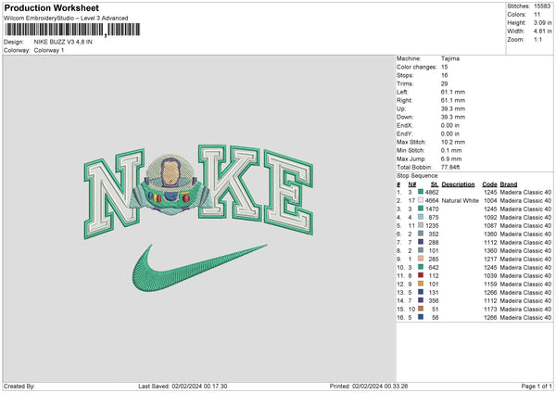The width and height of the screenshot is (556, 393).
Task: Click the Left extent value "61.1 mm"
Action: tap(453, 92)
